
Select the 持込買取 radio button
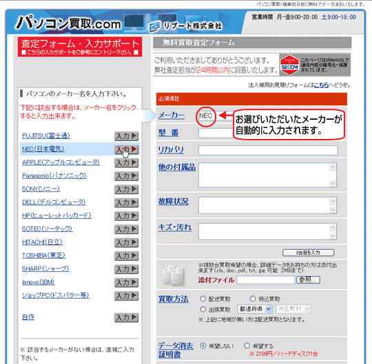(x=253, y=299)
